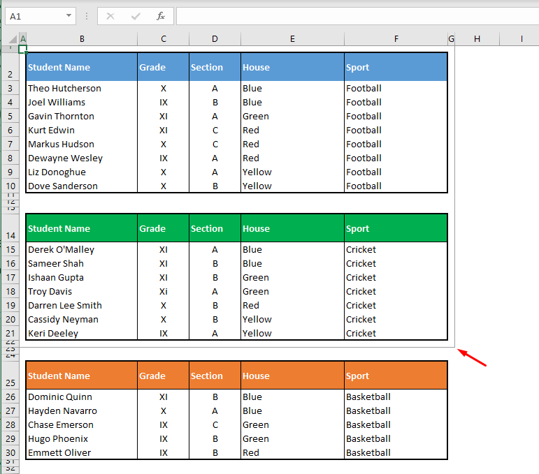
Task: Select cell Cassidy Neyman
Action: [82, 319]
